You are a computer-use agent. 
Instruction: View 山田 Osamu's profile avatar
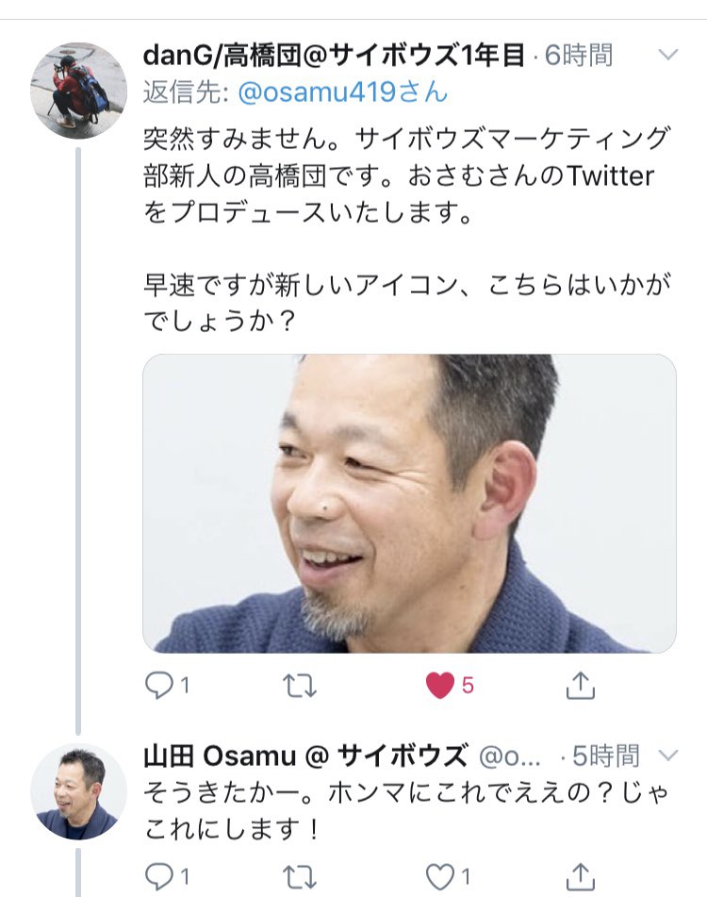coord(78,791)
